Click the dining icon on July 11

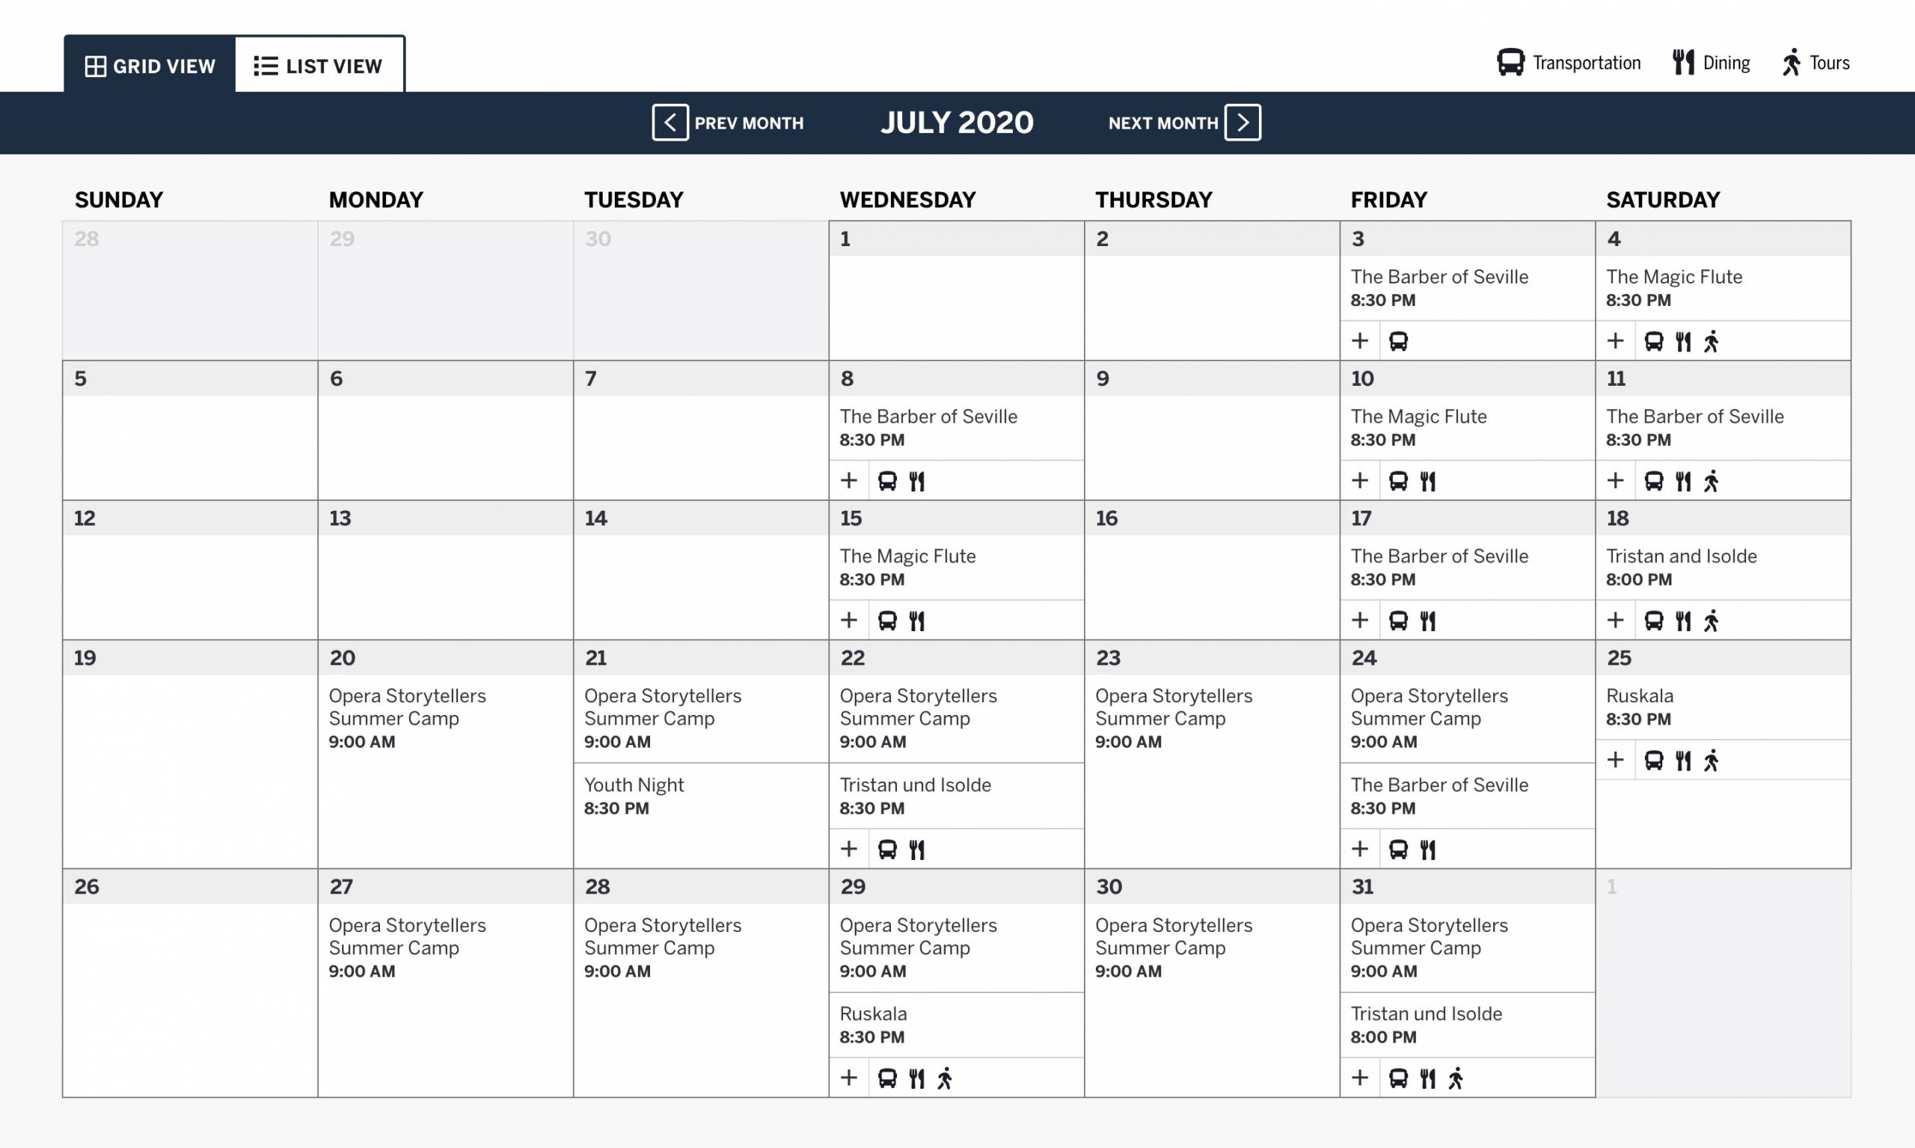pyautogui.click(x=1683, y=481)
